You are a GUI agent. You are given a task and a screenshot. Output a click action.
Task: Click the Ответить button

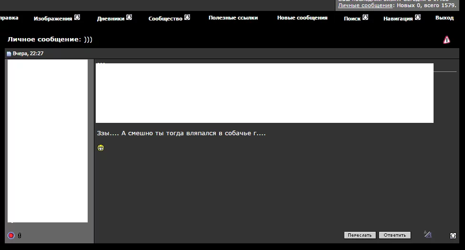394,235
